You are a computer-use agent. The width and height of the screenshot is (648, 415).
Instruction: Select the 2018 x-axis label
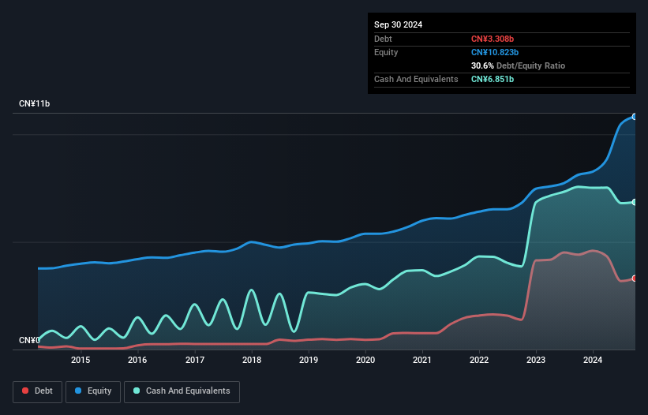252,361
